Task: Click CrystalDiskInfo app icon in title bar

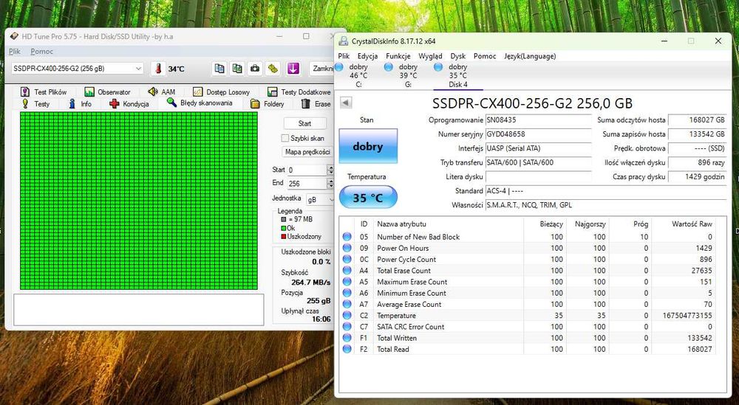Action: [x=344, y=41]
